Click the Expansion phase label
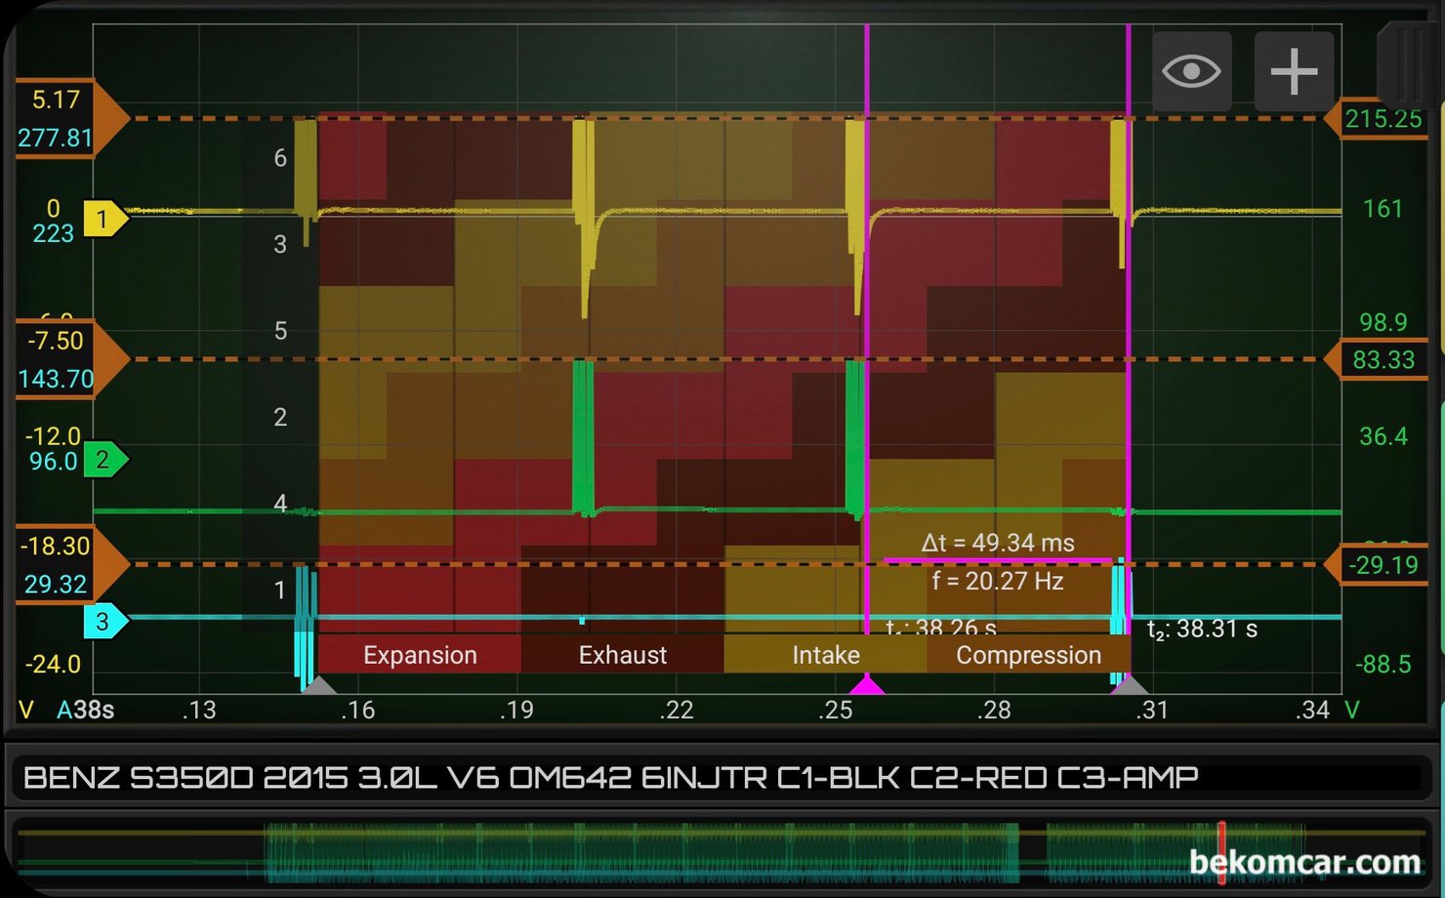This screenshot has height=898, width=1445. (x=420, y=655)
